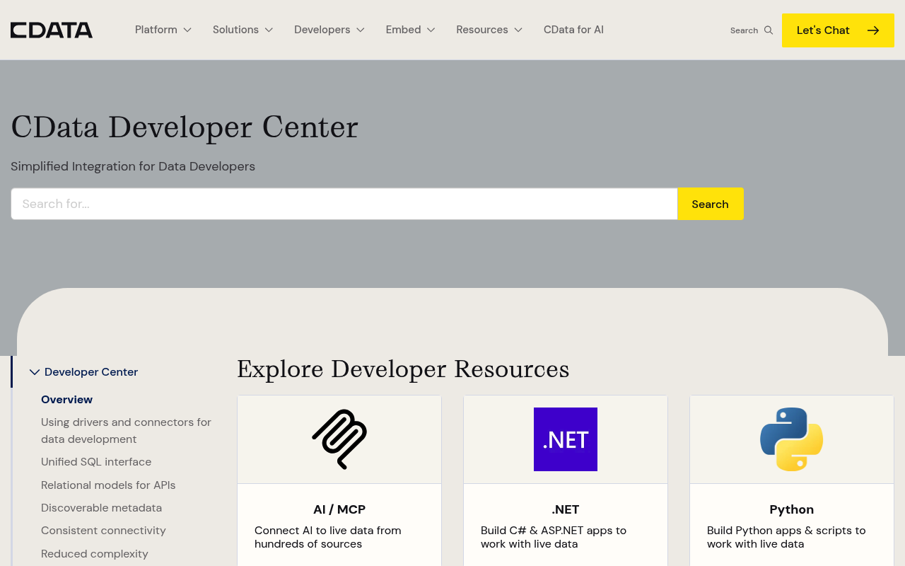Image resolution: width=905 pixels, height=566 pixels.
Task: Click the Search for... input field
Action: (x=344, y=204)
